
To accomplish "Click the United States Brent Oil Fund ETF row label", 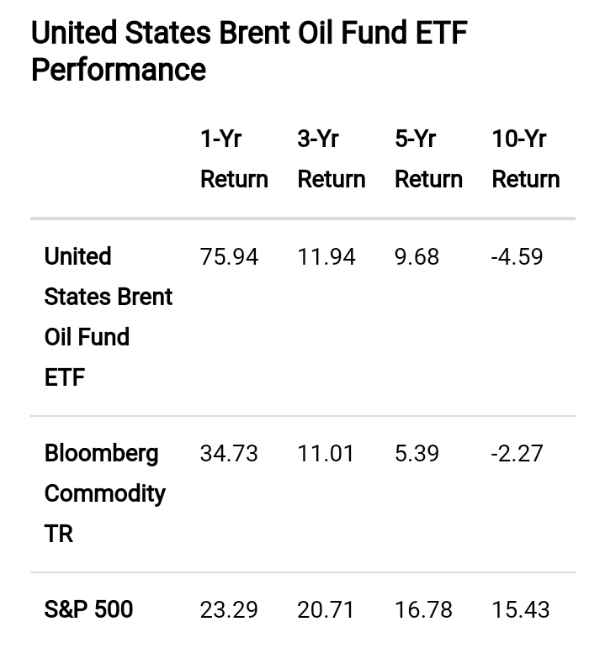I will click(108, 317).
